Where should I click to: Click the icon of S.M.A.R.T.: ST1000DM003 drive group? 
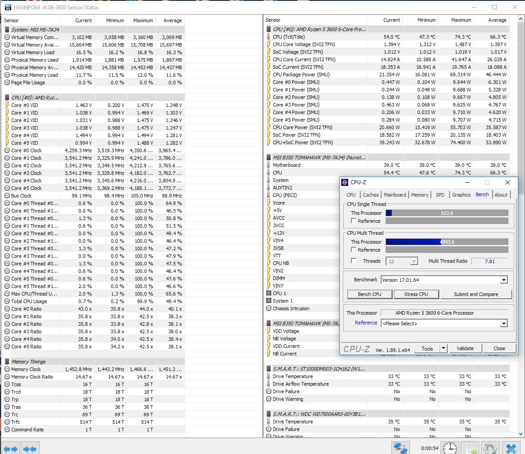[269, 369]
